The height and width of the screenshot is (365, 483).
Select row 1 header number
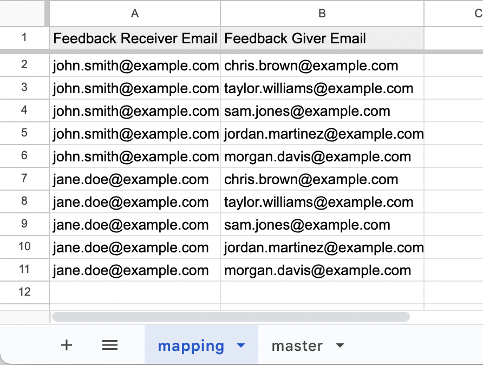24,38
